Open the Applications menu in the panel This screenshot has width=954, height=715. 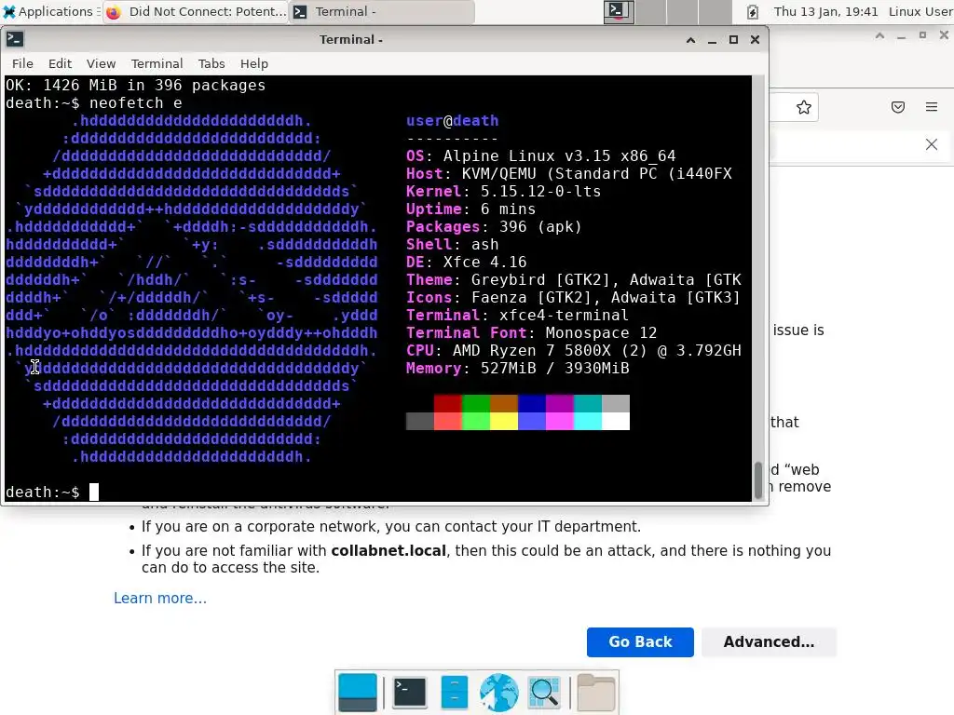pyautogui.click(x=51, y=11)
